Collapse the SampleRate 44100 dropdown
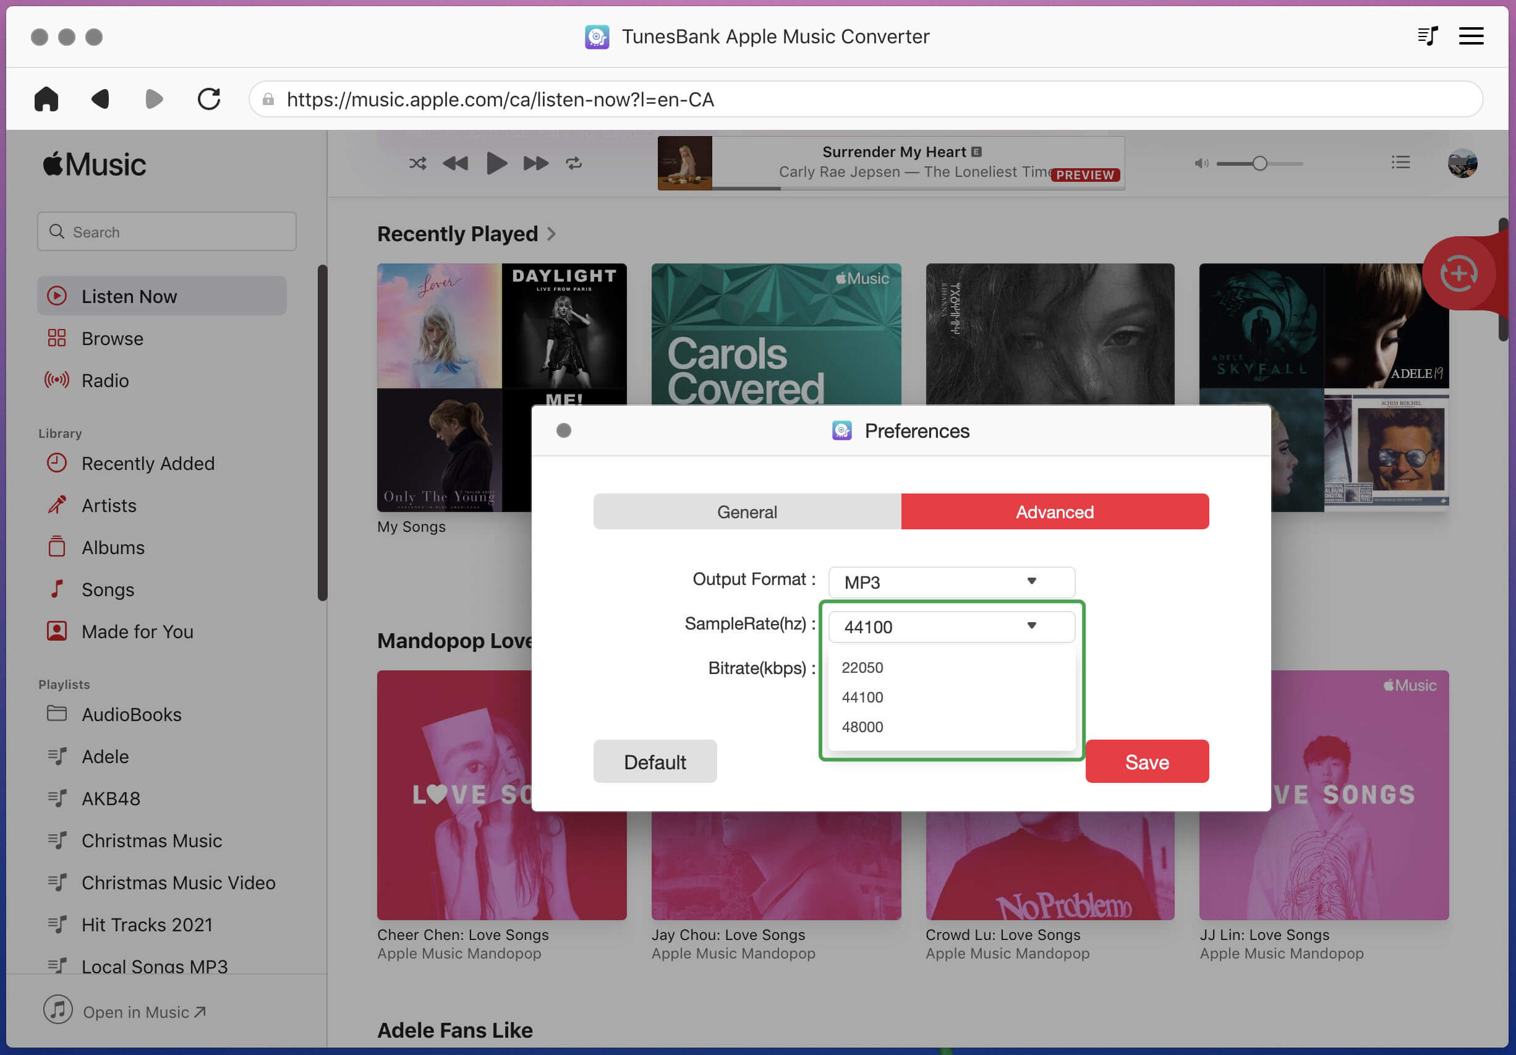1516x1055 pixels. [x=952, y=626]
